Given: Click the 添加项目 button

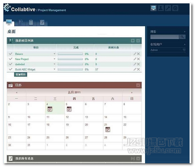Looking at the screenshot, I should tap(21, 75).
